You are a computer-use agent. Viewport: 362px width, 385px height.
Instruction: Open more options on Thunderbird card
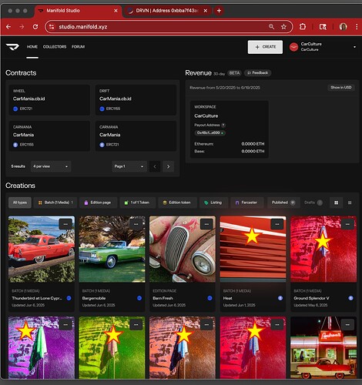[65, 224]
